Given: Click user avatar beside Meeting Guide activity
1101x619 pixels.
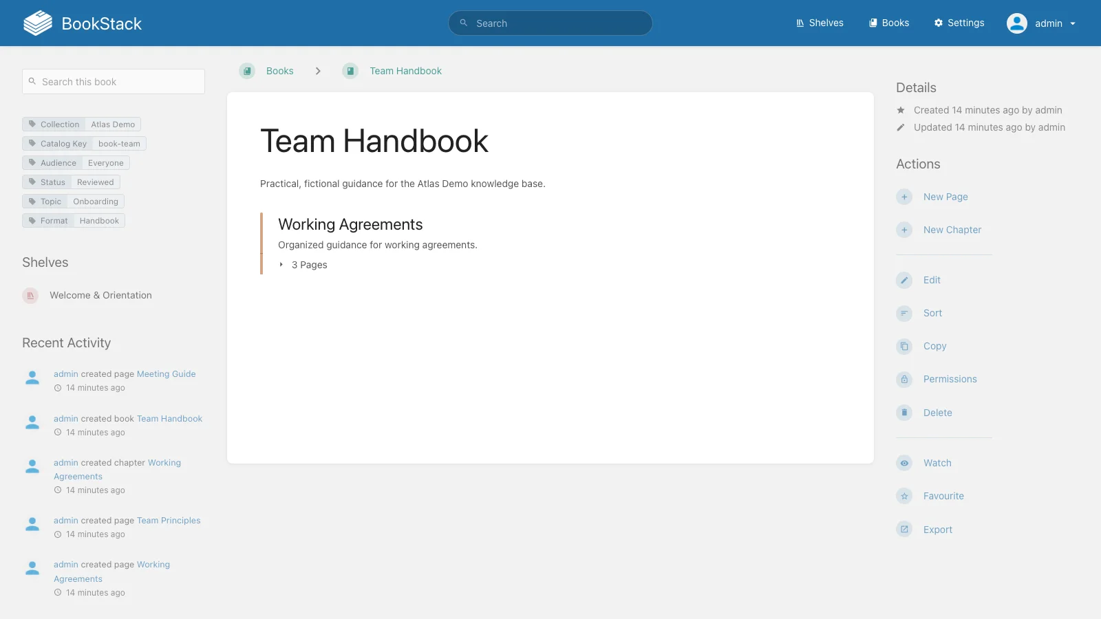Looking at the screenshot, I should pyautogui.click(x=32, y=378).
